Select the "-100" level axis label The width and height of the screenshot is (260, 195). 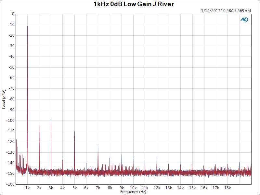(10, 120)
